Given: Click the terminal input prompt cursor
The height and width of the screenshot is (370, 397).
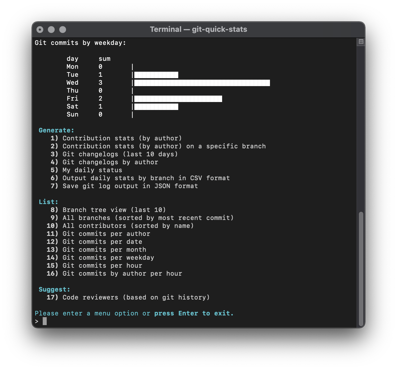Looking at the screenshot, I should [x=45, y=321].
